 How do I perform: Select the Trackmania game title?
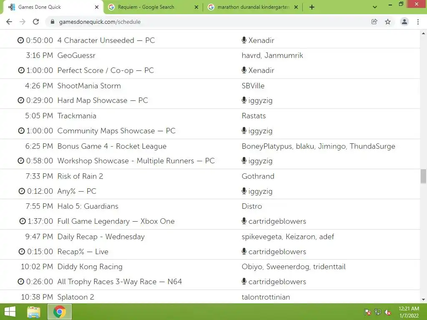pyautogui.click(x=77, y=116)
